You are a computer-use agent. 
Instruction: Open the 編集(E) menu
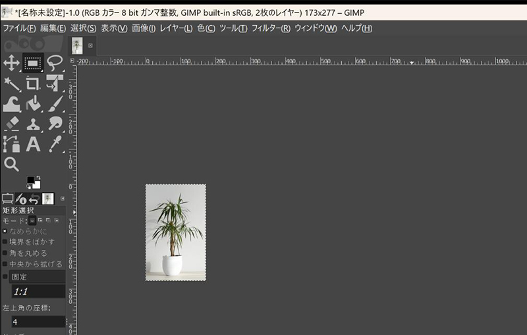(x=53, y=28)
